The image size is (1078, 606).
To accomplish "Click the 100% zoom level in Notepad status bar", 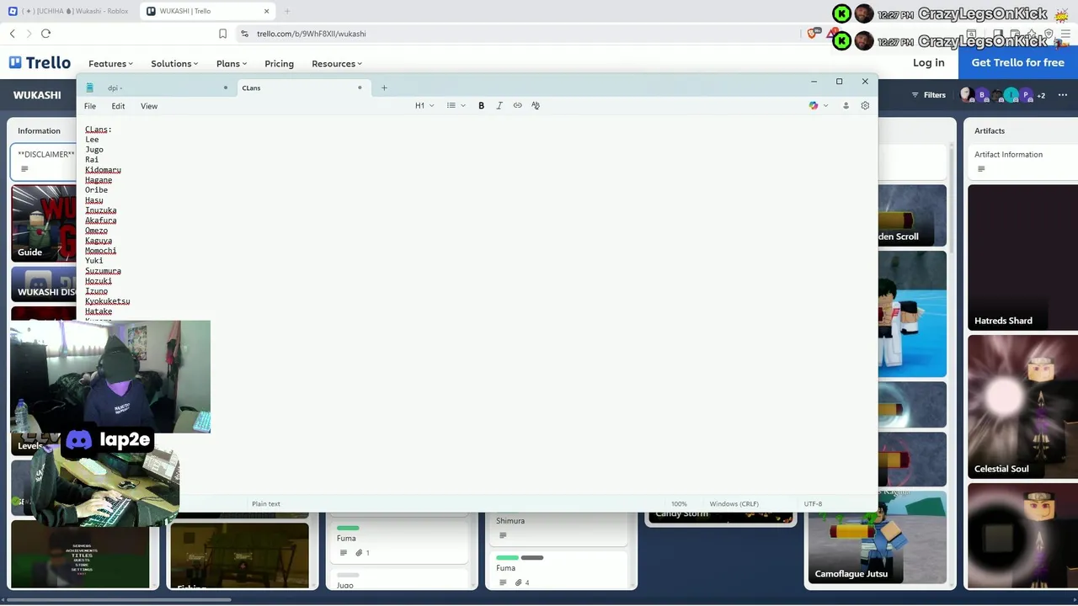I will 679,504.
